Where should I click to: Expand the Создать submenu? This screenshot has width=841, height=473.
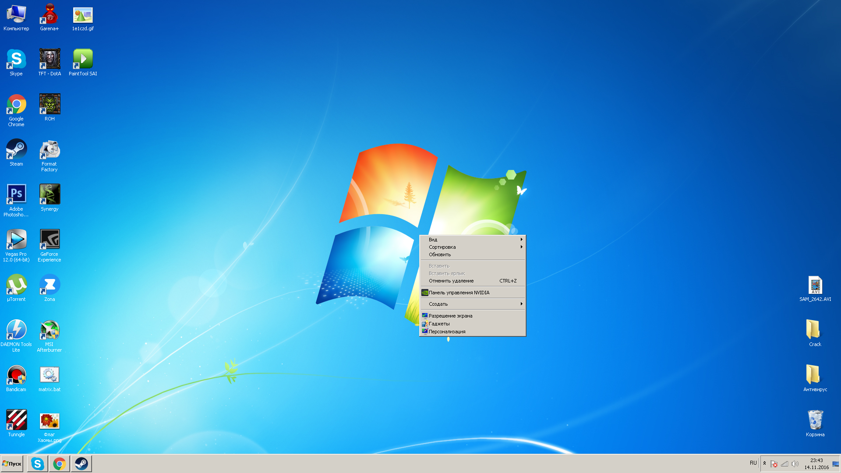[473, 304]
